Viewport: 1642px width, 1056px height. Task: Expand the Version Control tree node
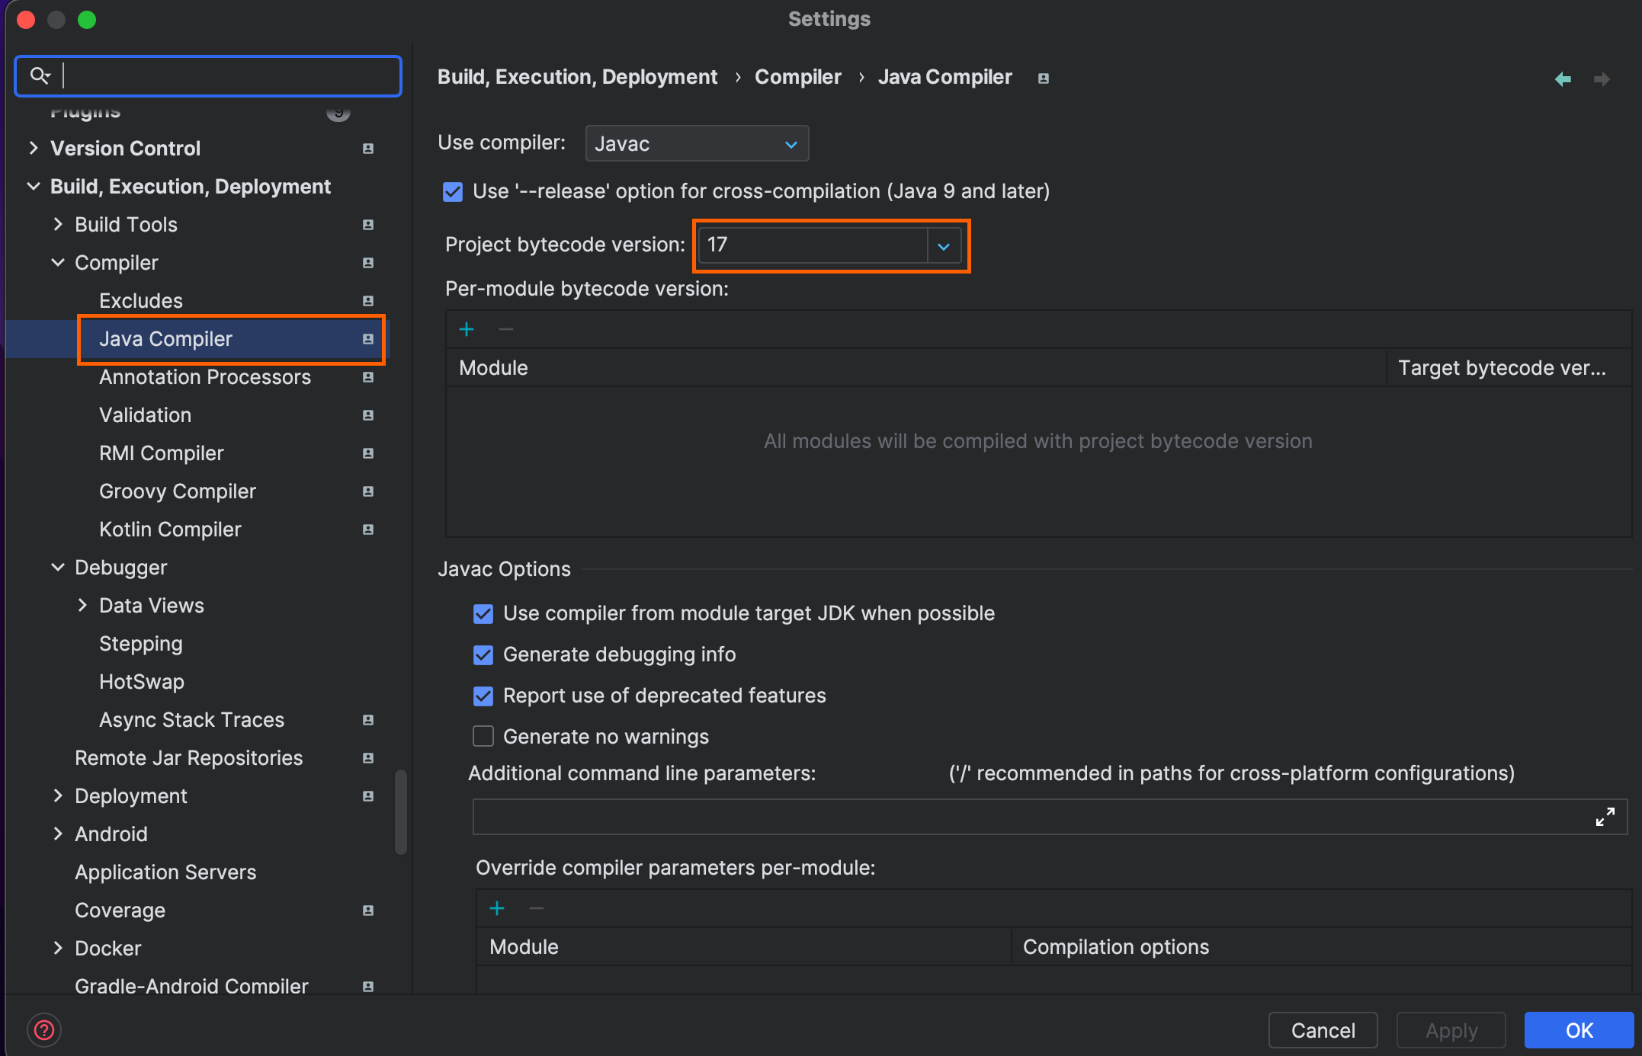click(34, 149)
